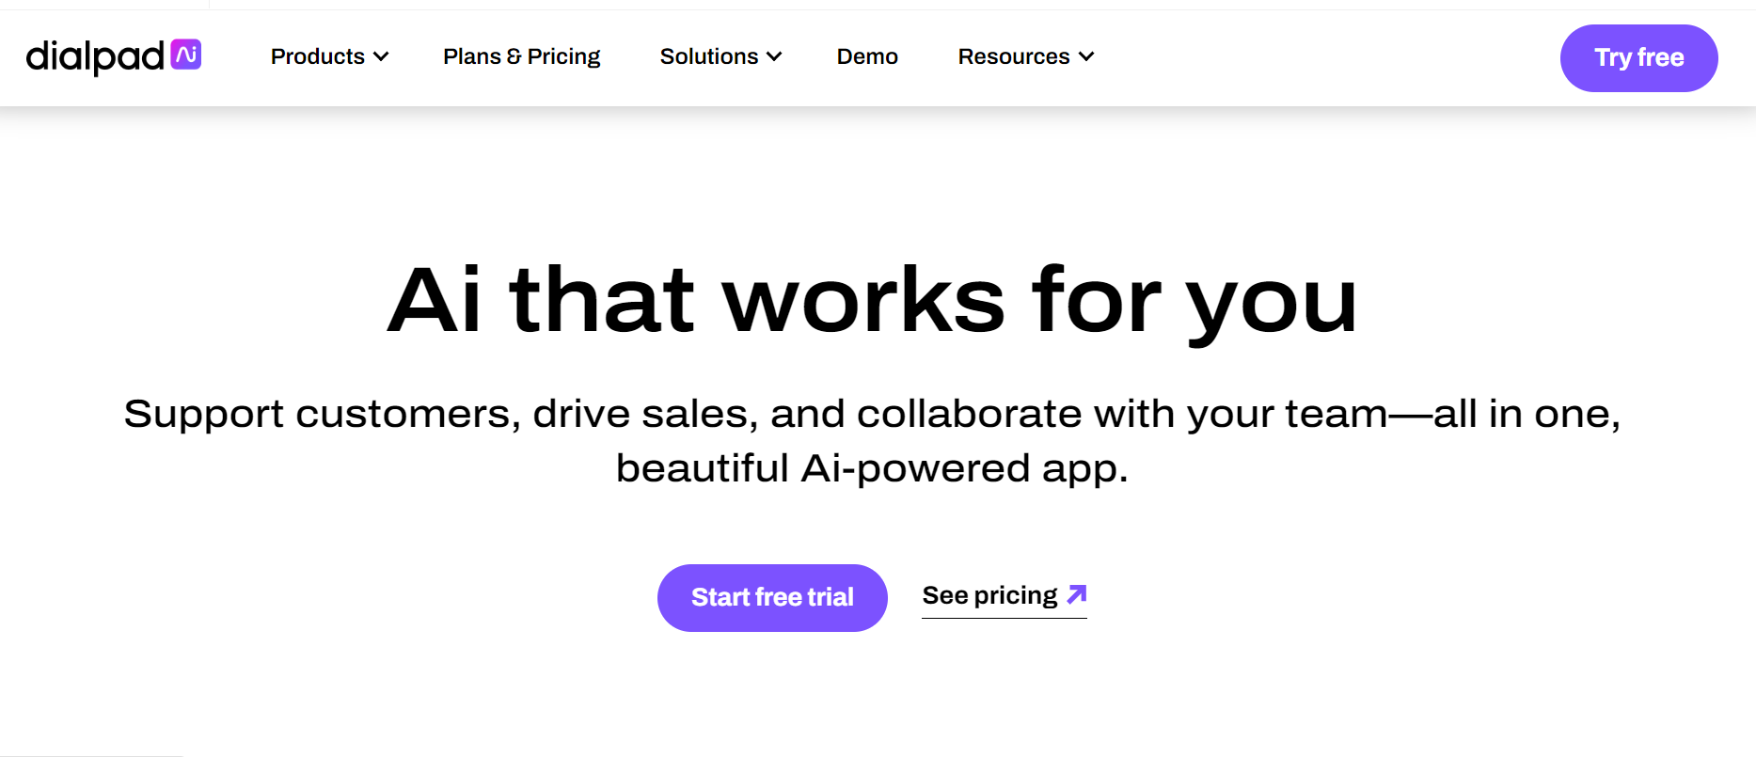Go to Plans & Pricing in the navigation
This screenshot has width=1756, height=757.
[521, 56]
